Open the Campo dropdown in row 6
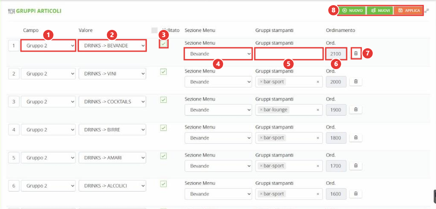This screenshot has width=436, height=209. click(48, 186)
